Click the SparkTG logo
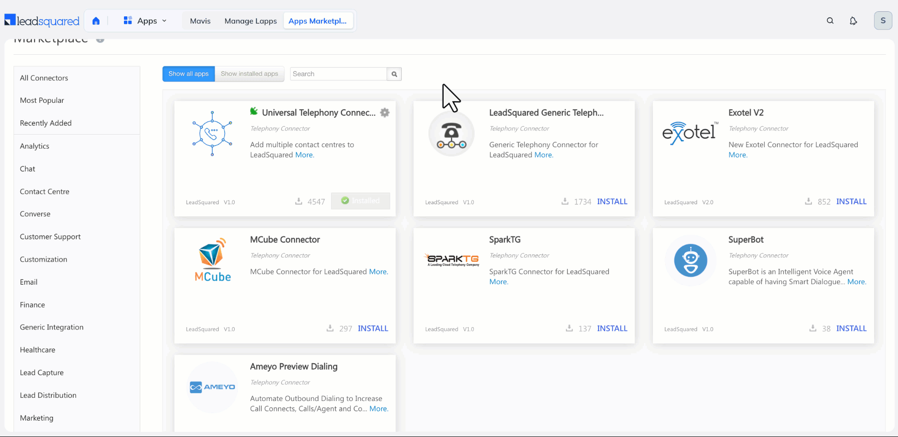 (452, 260)
